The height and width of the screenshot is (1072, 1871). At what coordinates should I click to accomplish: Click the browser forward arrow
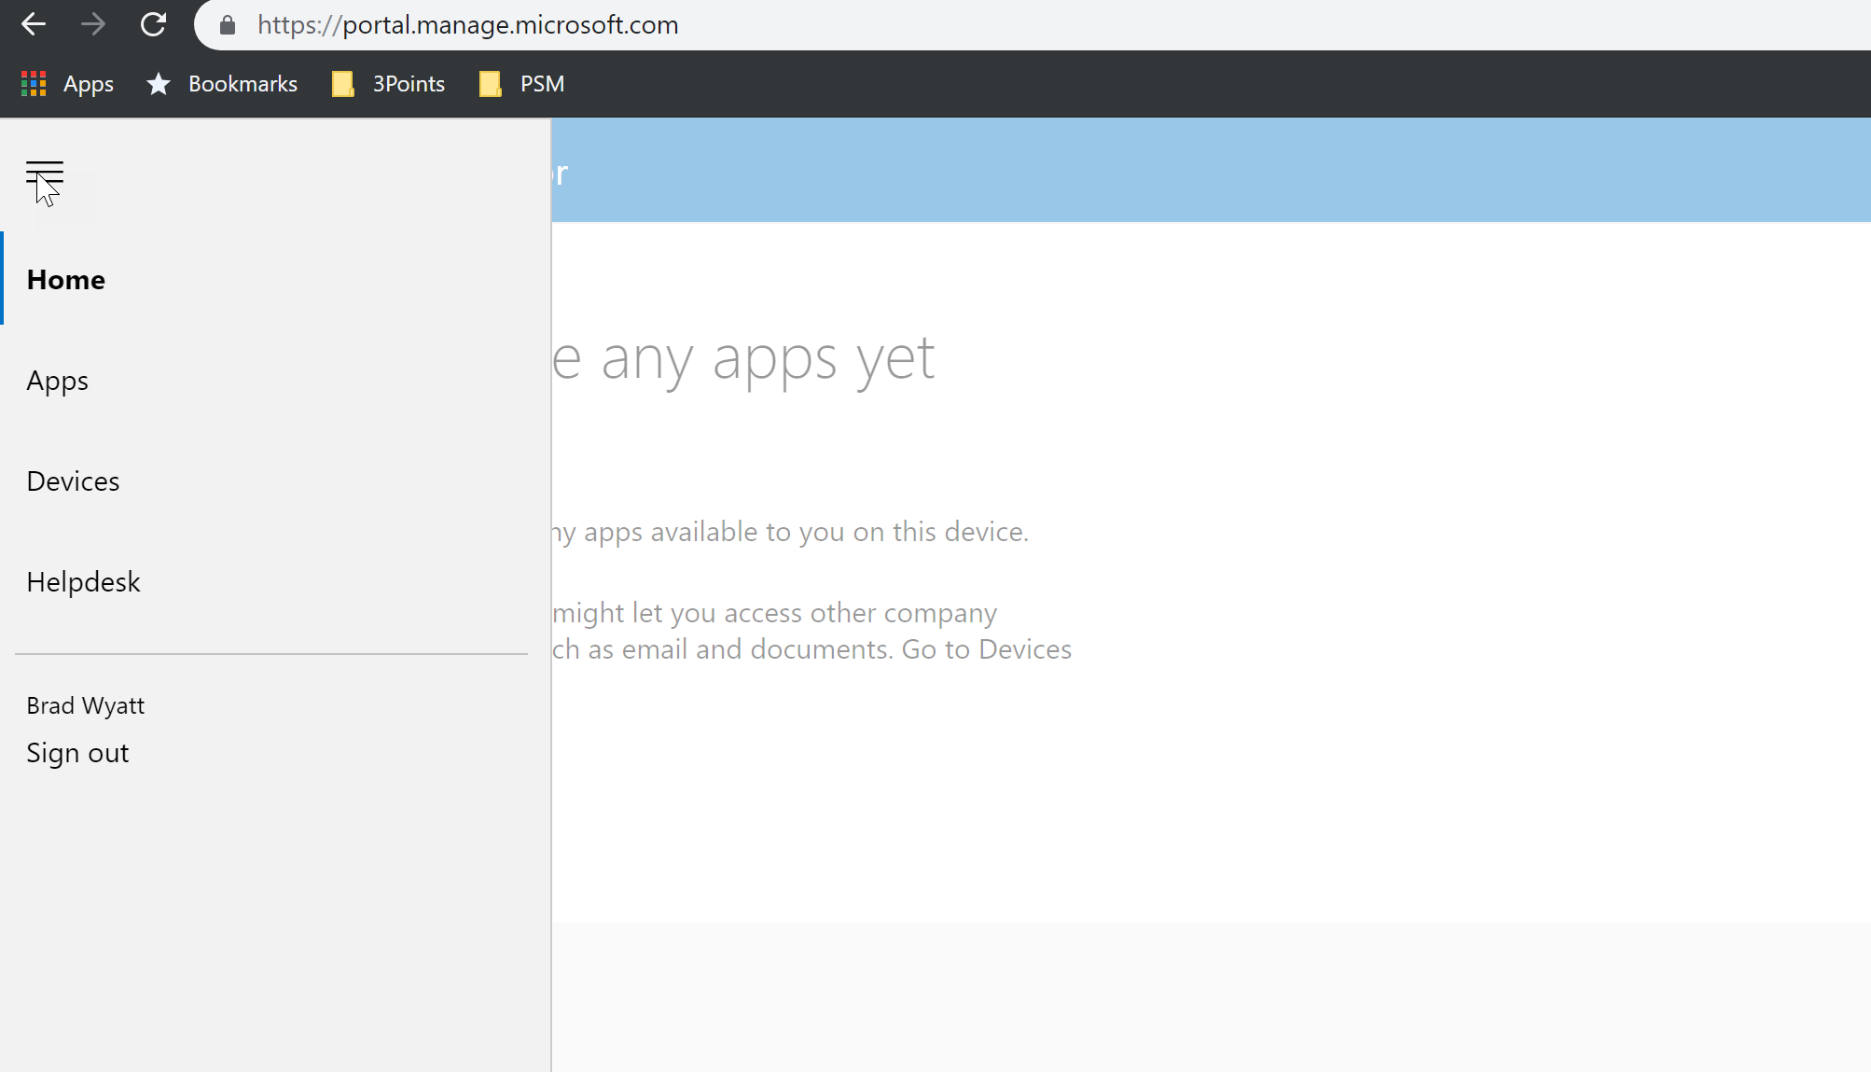point(93,24)
